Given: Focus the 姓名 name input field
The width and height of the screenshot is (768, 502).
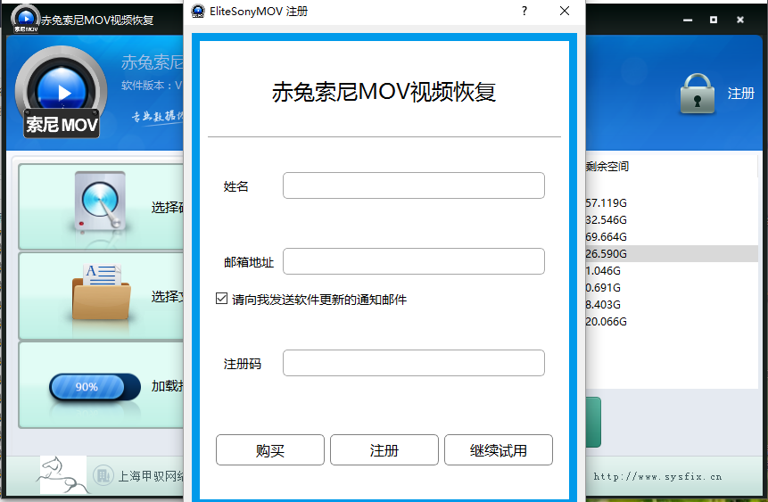Looking at the screenshot, I should 413,185.
